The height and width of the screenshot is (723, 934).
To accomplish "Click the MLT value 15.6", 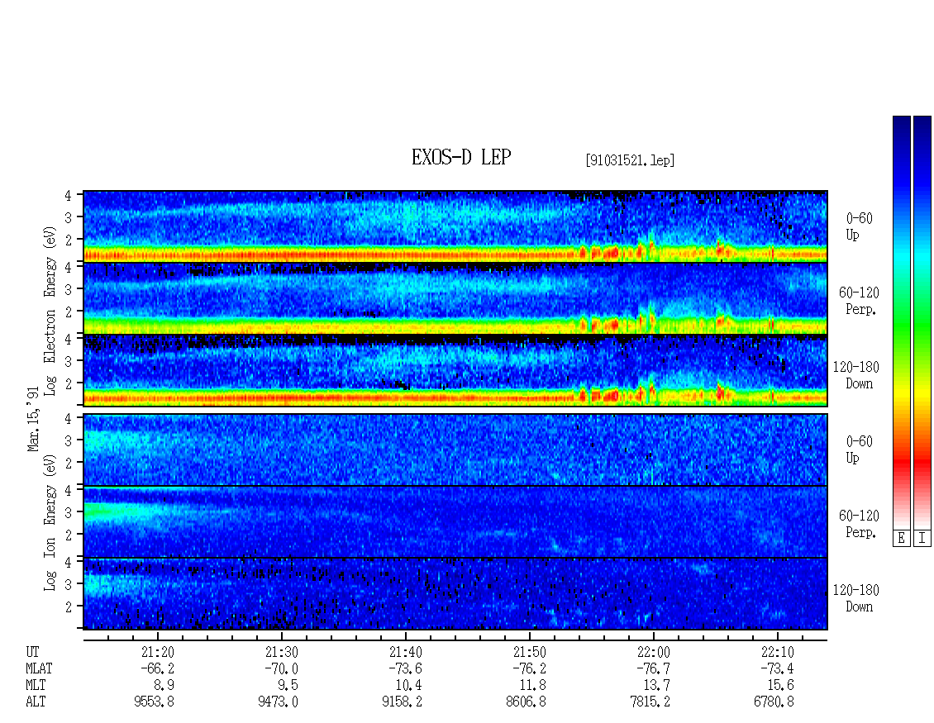I will [x=780, y=686].
